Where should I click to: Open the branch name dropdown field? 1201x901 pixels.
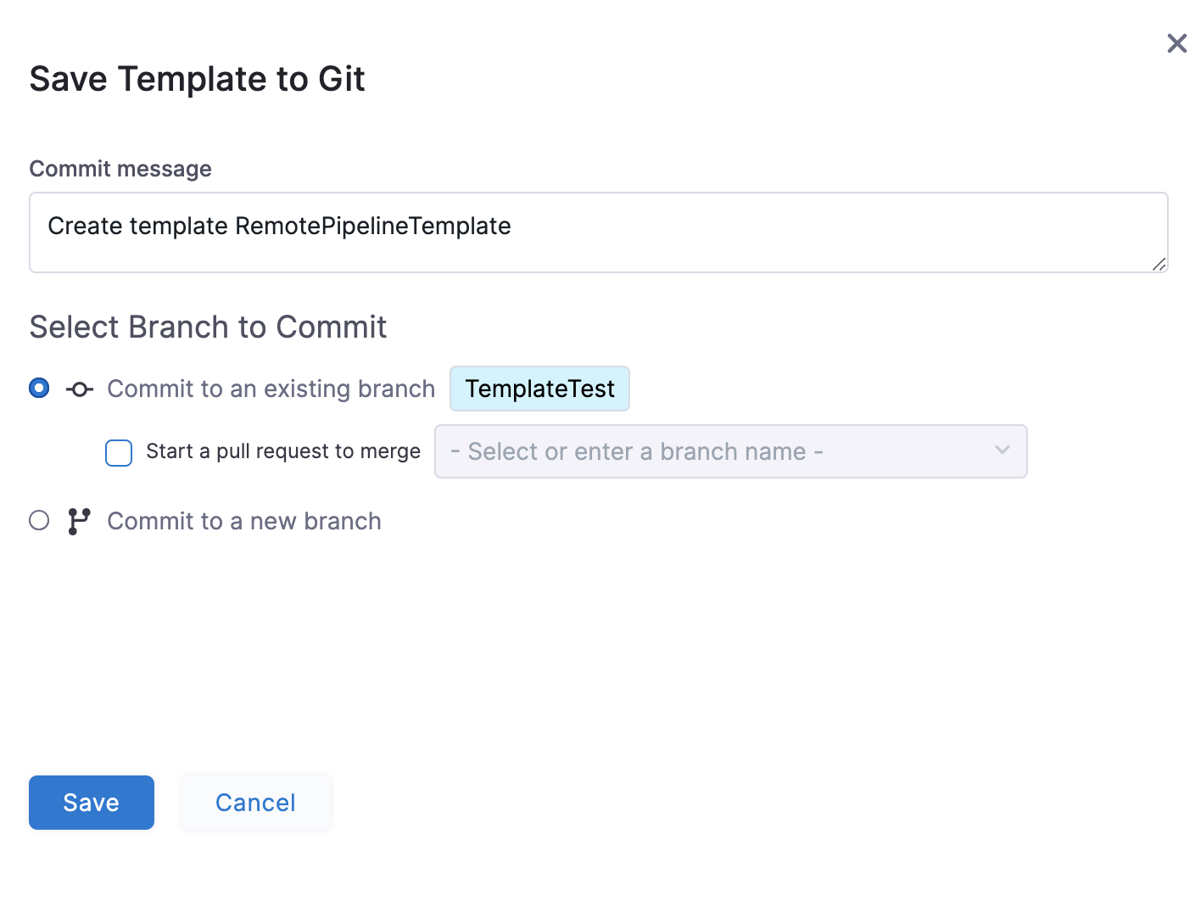click(712, 451)
